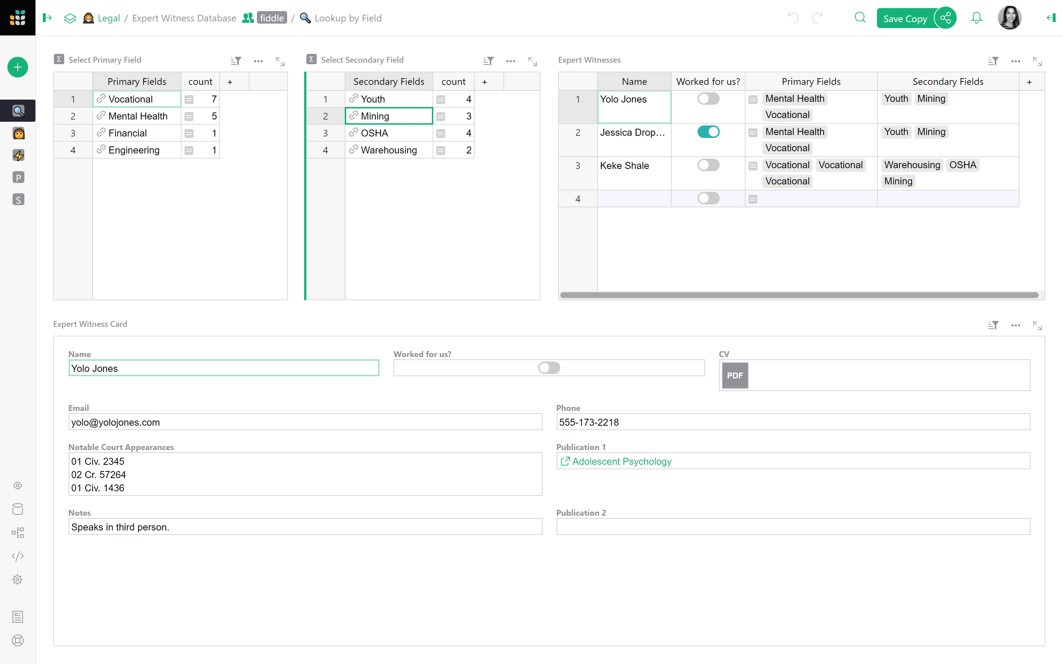Click the Expert Witnesses horizontal scrollbar
Screen dimensions: 1063x664
click(799, 295)
